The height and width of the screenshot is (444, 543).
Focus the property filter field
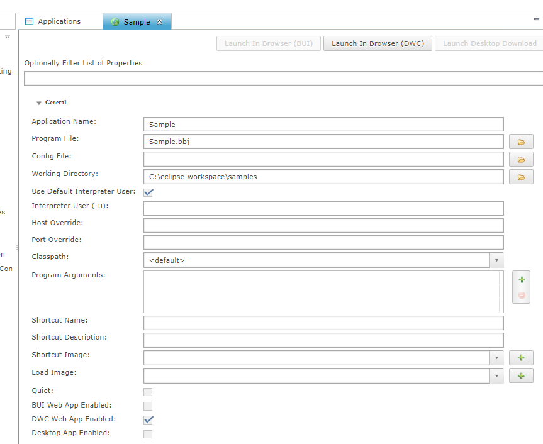coord(283,78)
